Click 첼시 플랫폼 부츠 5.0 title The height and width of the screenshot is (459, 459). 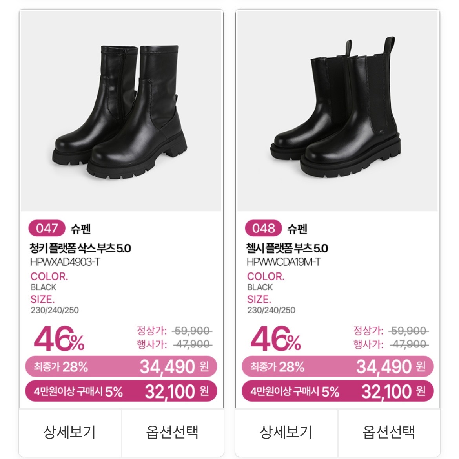287,248
